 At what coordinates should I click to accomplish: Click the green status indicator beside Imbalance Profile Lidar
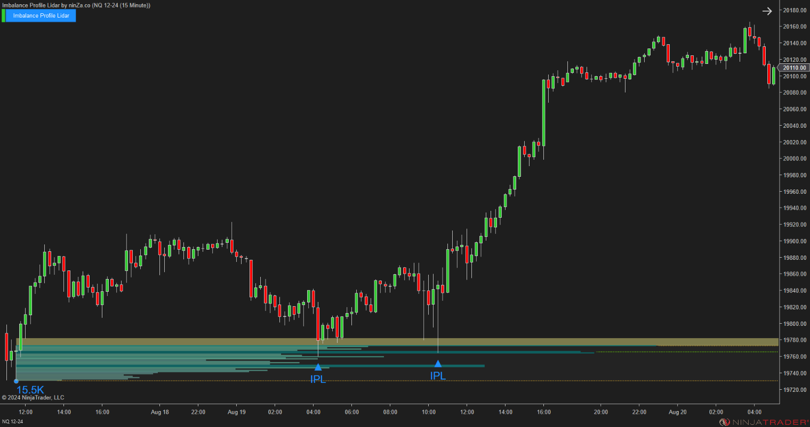[x=4, y=15]
